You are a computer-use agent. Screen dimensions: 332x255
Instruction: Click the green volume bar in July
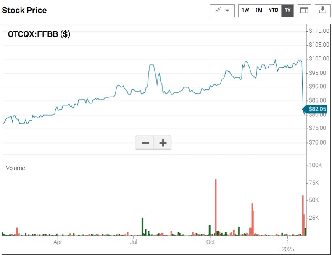(x=142, y=226)
